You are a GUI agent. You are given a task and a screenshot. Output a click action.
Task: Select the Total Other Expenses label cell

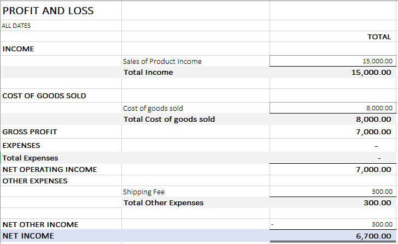tap(163, 203)
